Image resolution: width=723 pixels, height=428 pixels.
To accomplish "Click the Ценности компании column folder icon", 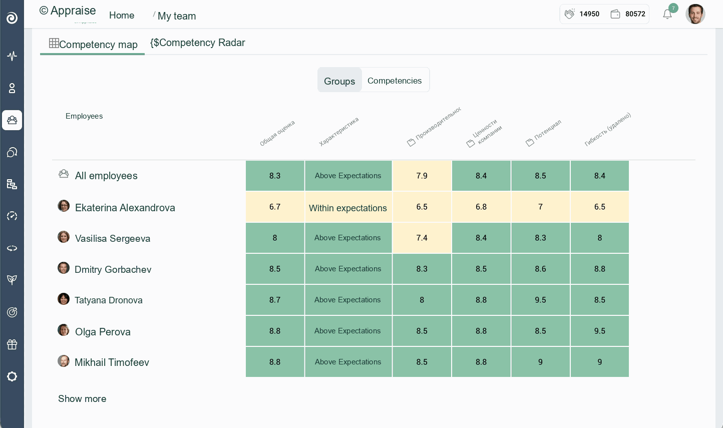I will 471,144.
